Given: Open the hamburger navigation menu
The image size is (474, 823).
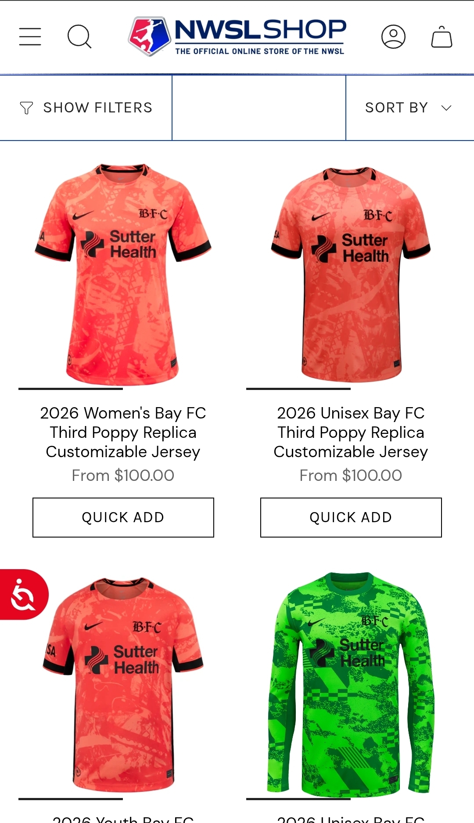Looking at the screenshot, I should pyautogui.click(x=30, y=36).
